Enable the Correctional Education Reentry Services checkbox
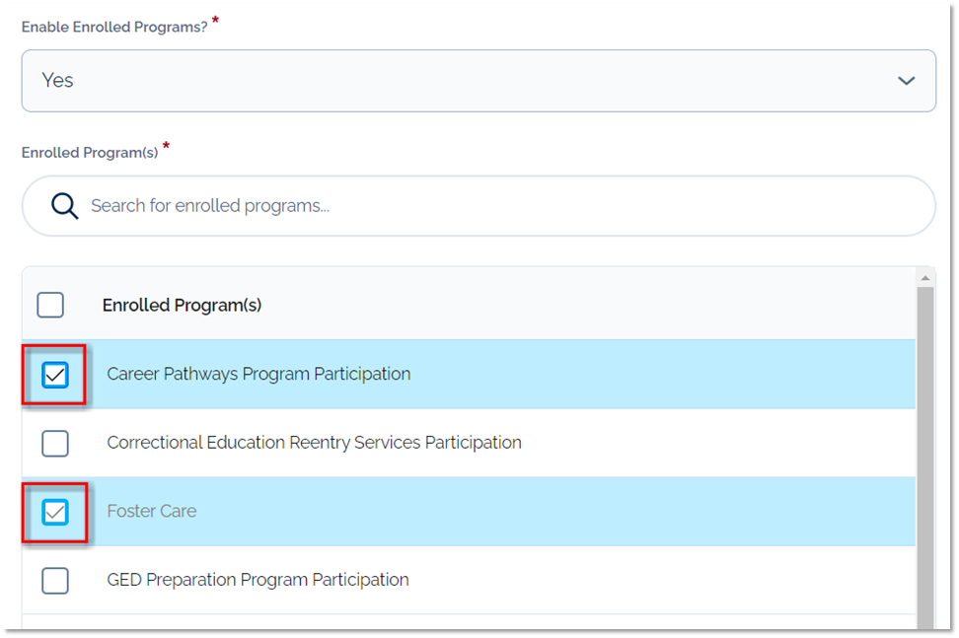 54,443
